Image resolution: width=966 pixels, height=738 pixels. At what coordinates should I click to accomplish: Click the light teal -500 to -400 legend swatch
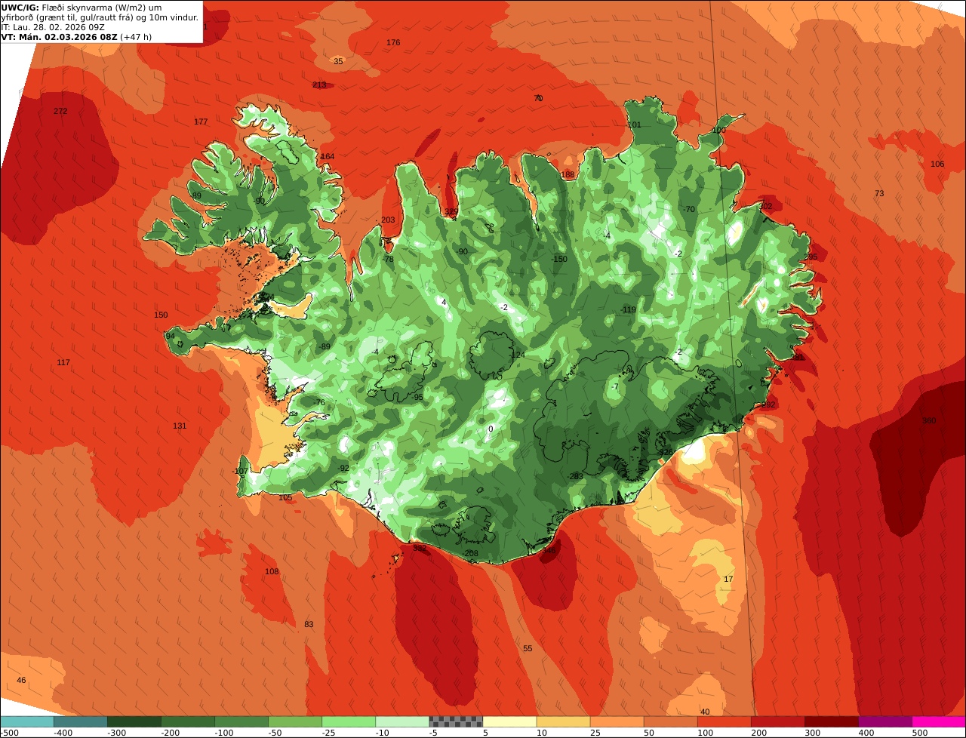(26, 721)
